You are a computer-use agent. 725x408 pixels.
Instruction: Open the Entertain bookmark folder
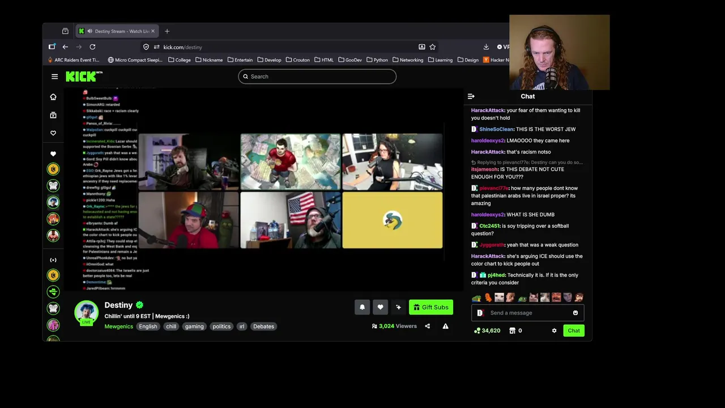[240, 59]
